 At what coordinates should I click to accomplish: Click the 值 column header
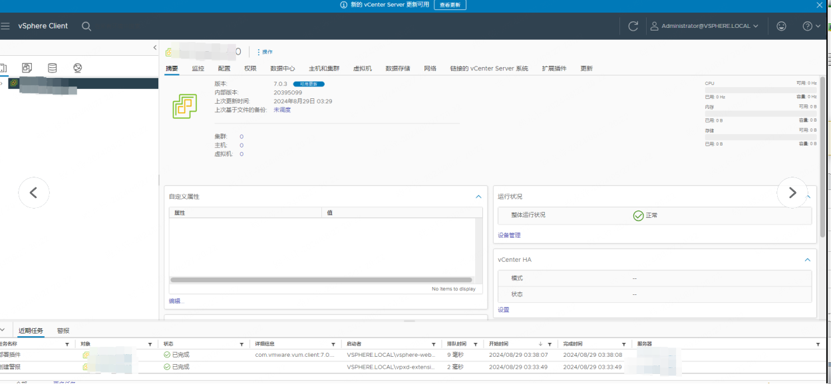click(x=402, y=213)
